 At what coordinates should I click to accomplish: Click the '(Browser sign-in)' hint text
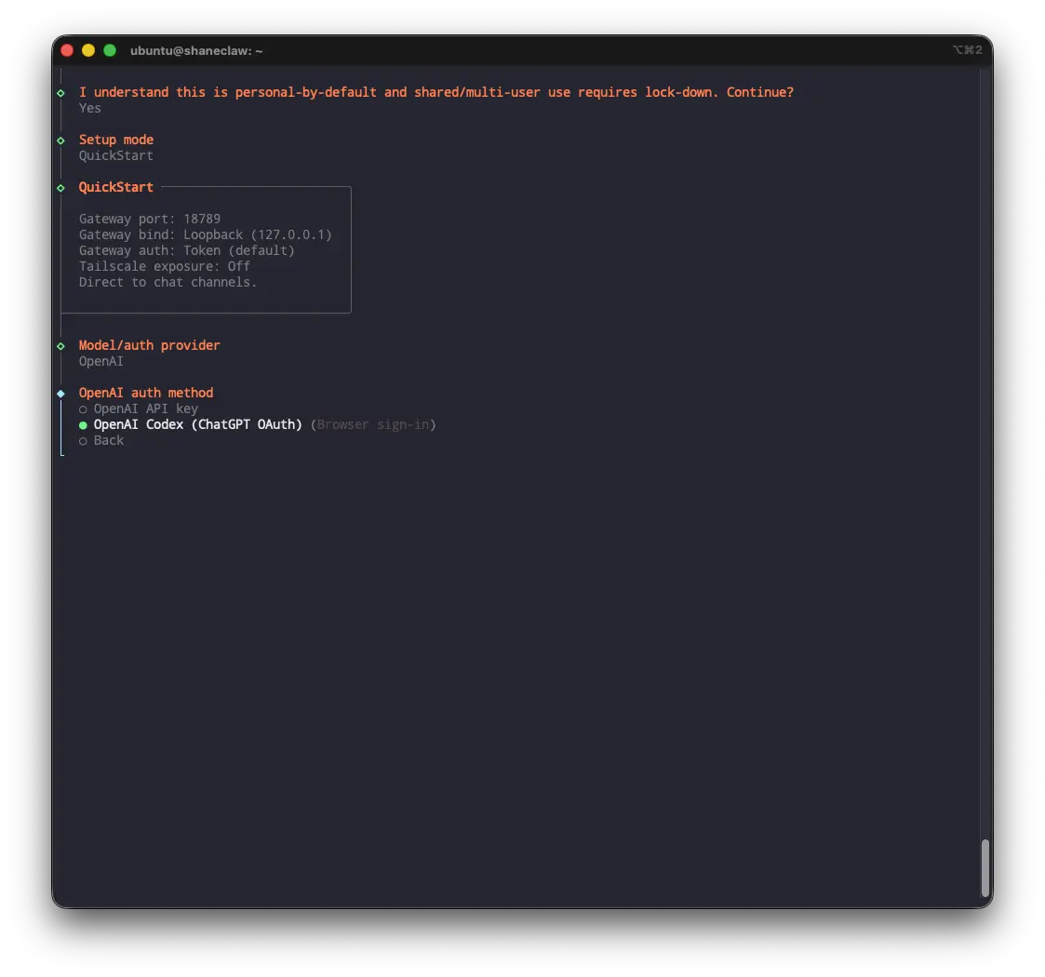[x=373, y=424]
